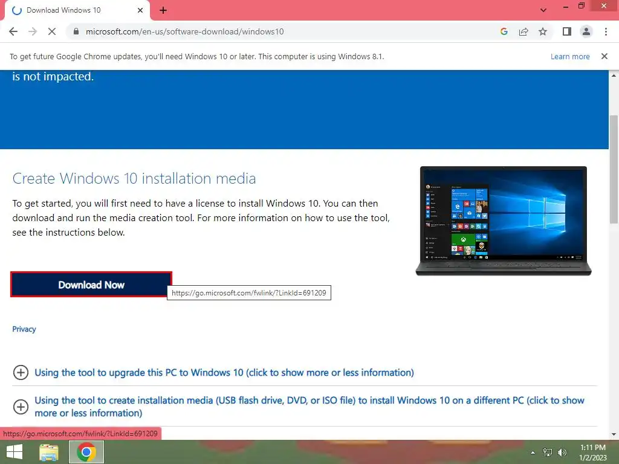This screenshot has width=619, height=464.
Task: Click the padlock site info icon
Action: pos(76,31)
